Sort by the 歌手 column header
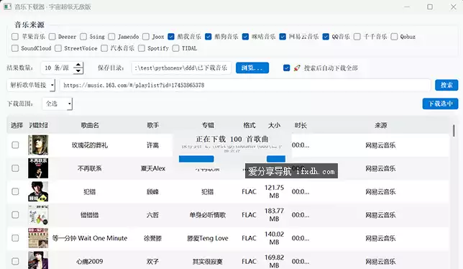This screenshot has height=269, width=463. click(153, 125)
